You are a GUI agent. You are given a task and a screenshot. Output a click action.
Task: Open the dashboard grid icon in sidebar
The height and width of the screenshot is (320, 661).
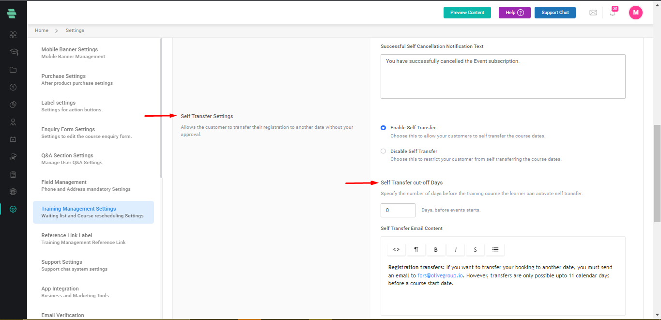[x=13, y=35]
